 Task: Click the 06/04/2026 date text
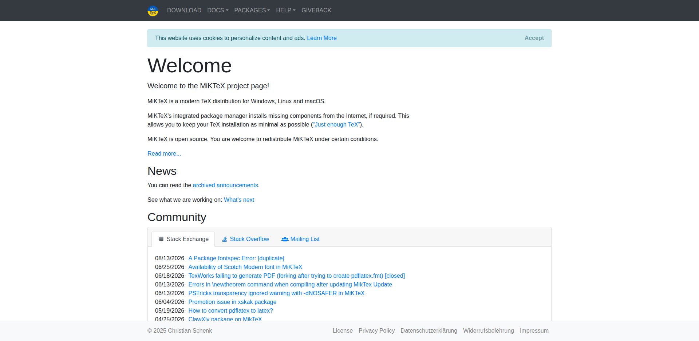point(170,302)
